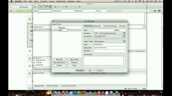
Task: Click OK in Site Manager
Action: 90,70
